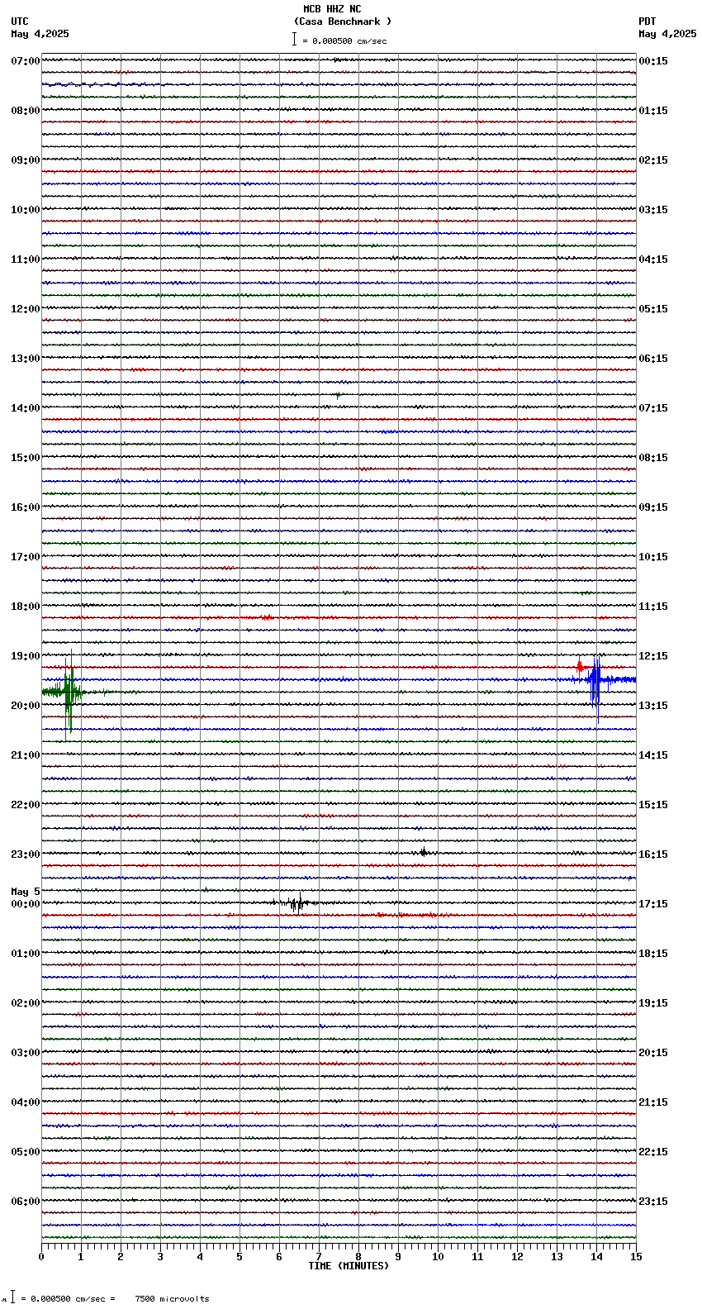Click the 12:15 PDT time label

tap(653, 656)
